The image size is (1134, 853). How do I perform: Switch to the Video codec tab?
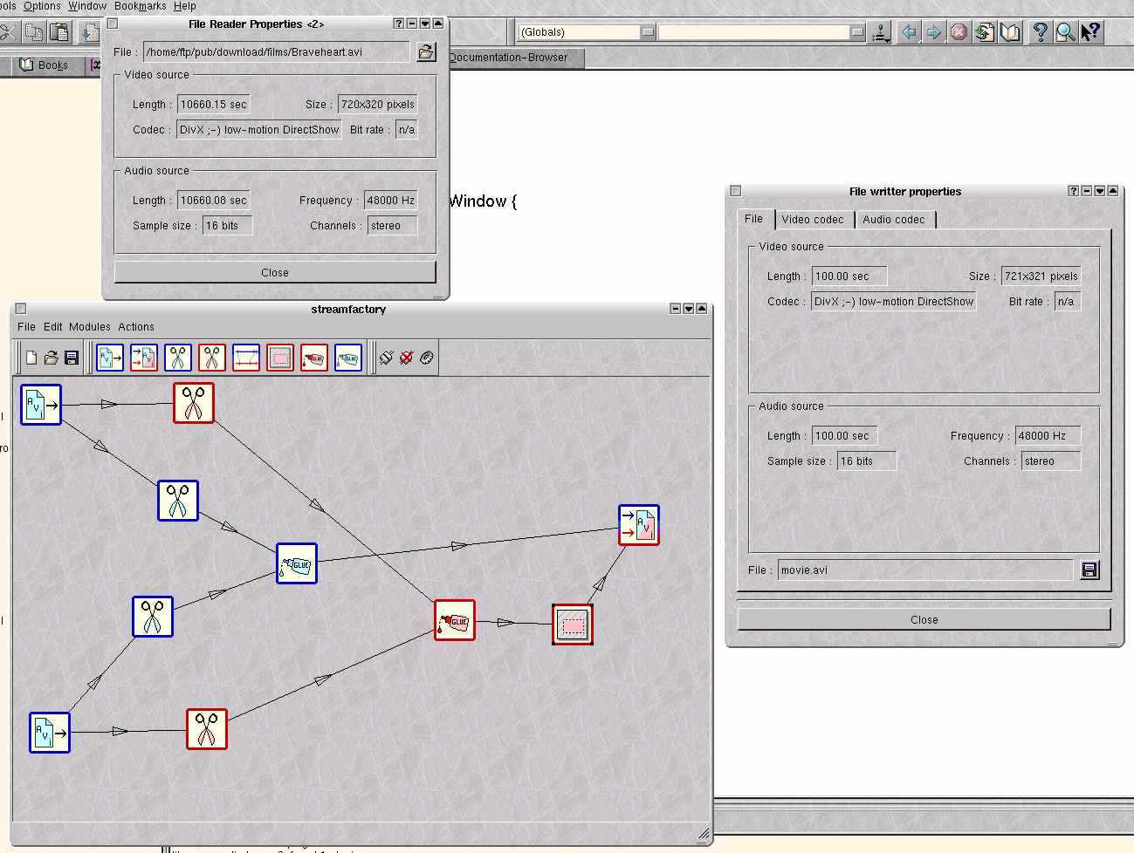(813, 220)
